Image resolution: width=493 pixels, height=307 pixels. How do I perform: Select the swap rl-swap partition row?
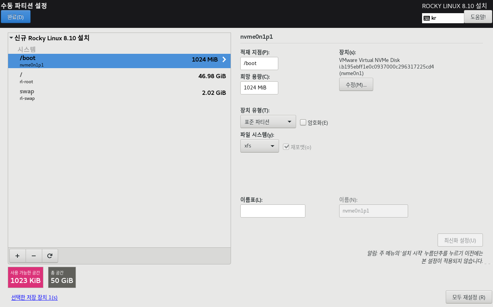[119, 94]
